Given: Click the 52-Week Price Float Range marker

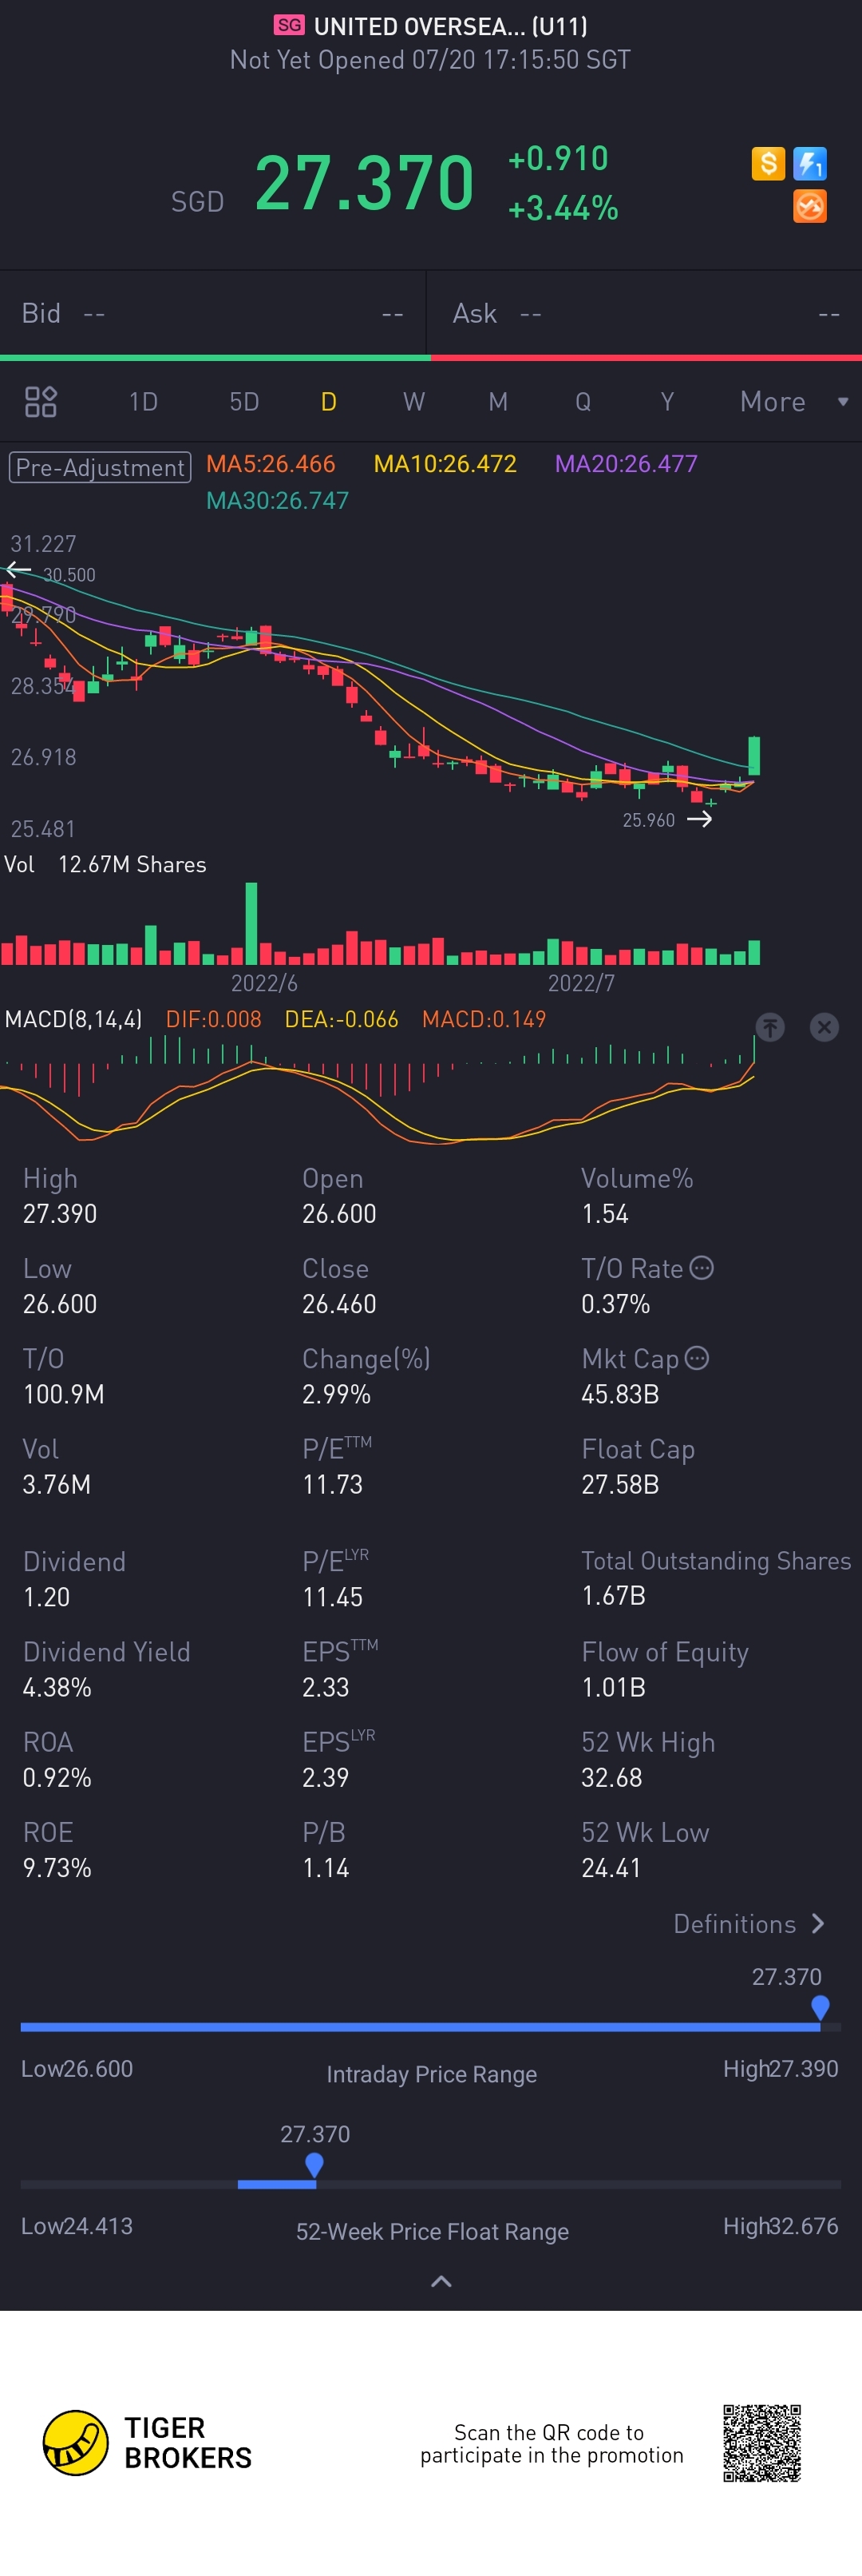Looking at the screenshot, I should tap(314, 2165).
